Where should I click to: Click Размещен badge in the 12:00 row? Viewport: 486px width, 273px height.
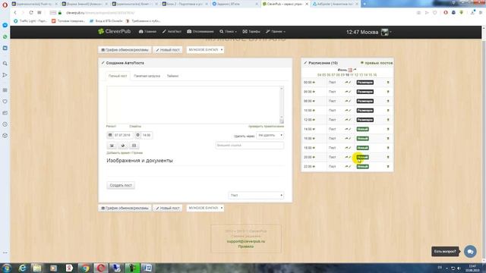tap(364, 120)
